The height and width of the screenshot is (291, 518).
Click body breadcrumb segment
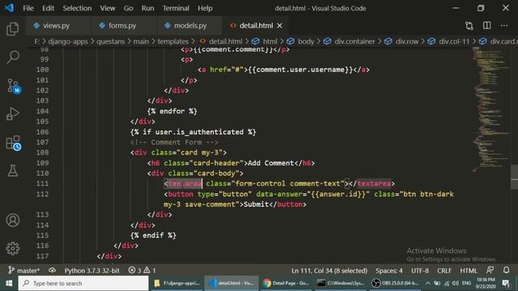point(306,41)
